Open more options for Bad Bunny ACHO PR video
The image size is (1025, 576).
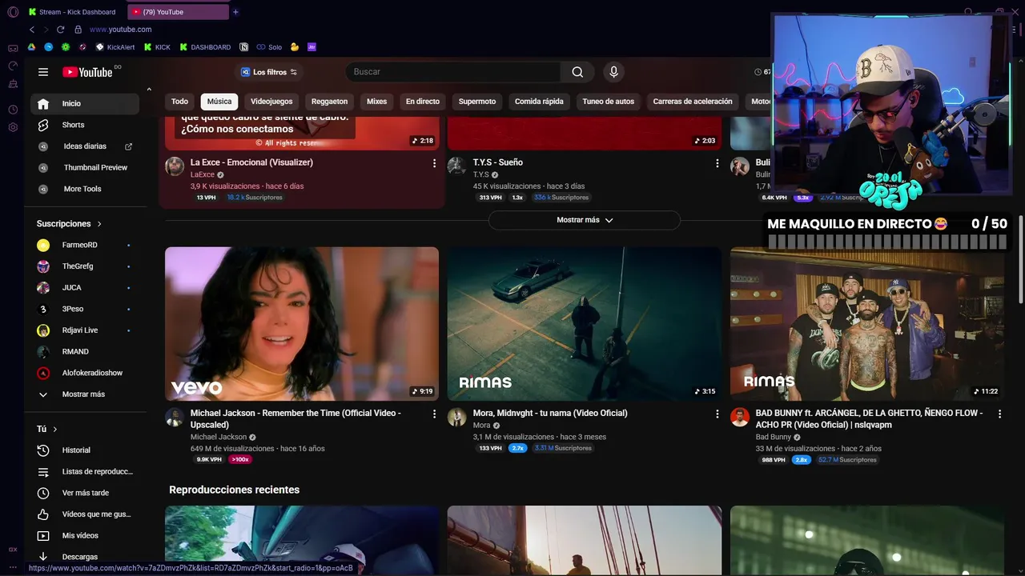click(999, 414)
